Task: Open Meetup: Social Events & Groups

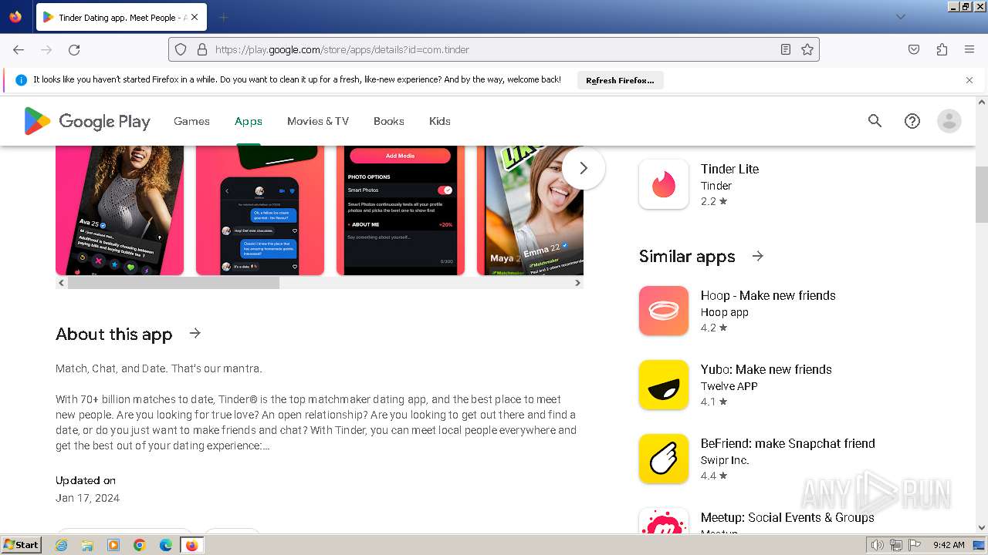Action: coord(787,517)
